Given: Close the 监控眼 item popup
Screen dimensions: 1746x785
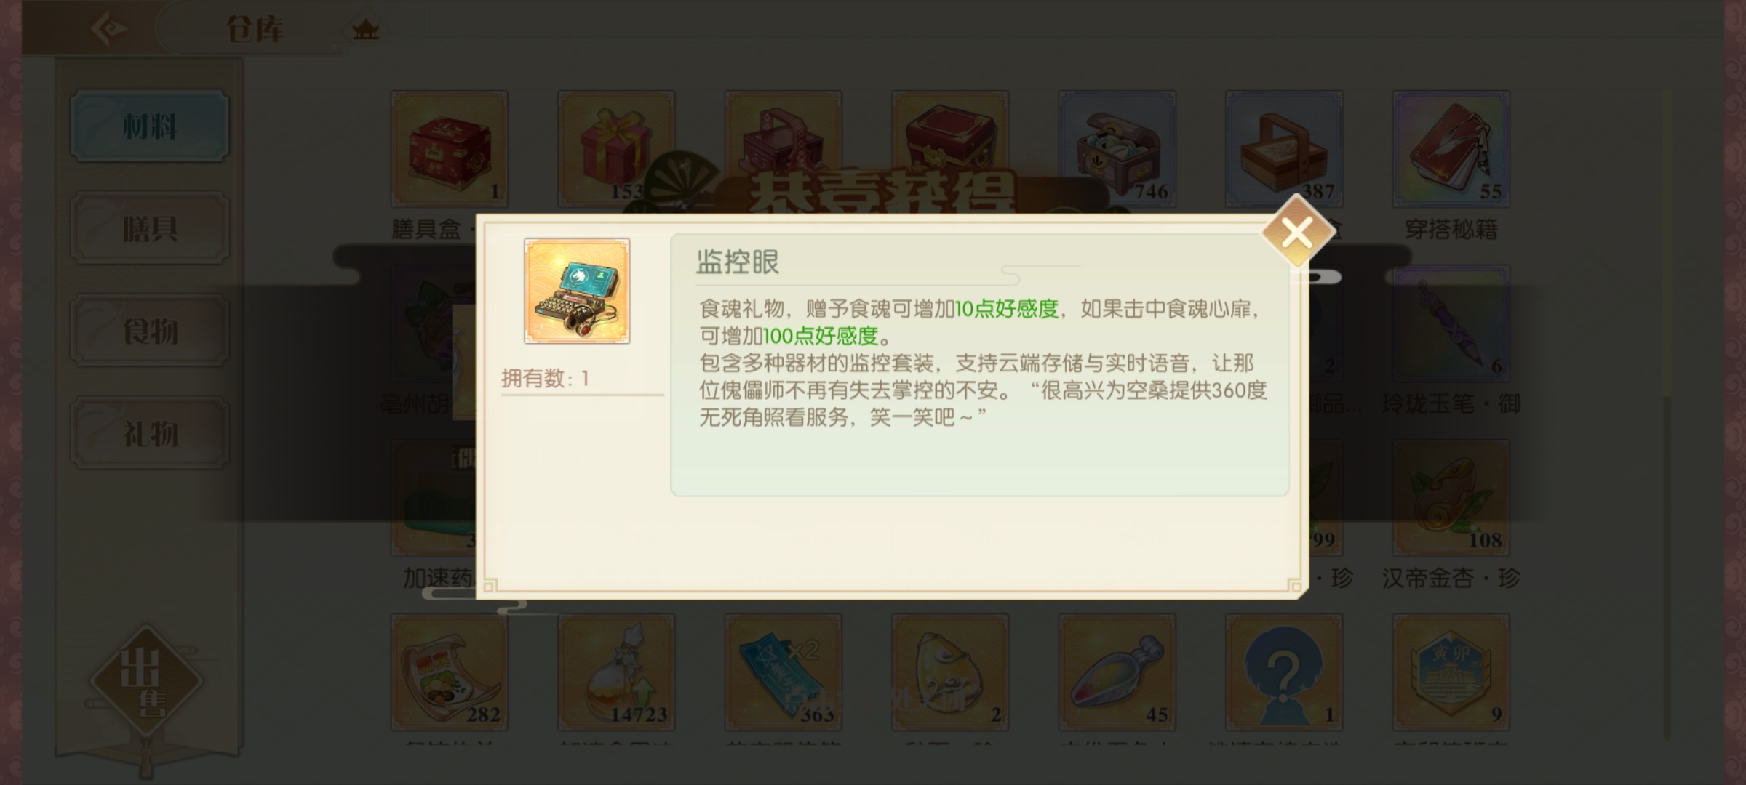Looking at the screenshot, I should (x=1297, y=233).
